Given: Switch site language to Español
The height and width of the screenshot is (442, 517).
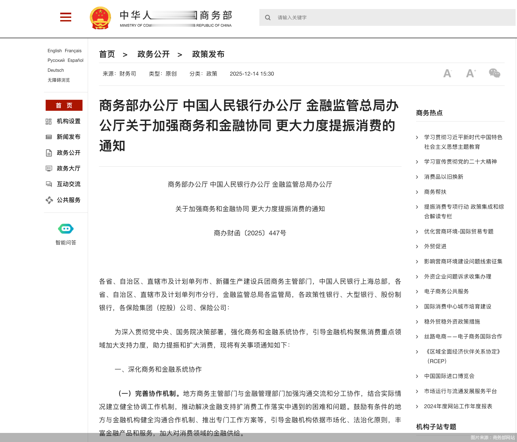Looking at the screenshot, I should [x=76, y=60].
